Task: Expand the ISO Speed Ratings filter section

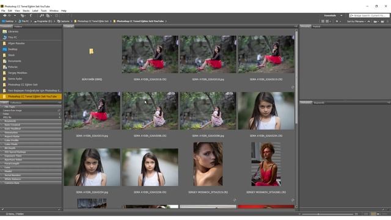Action: pos(31,152)
